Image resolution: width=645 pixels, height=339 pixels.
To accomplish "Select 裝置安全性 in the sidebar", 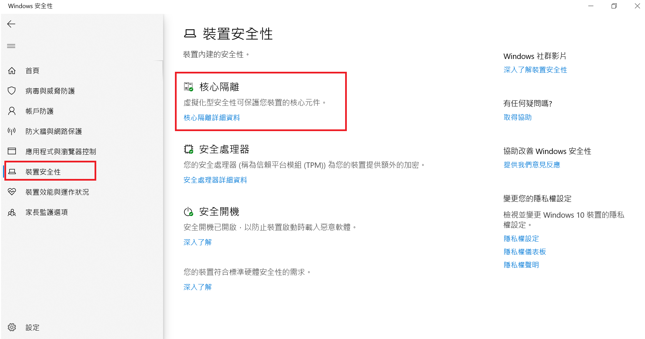I will pyautogui.click(x=43, y=171).
